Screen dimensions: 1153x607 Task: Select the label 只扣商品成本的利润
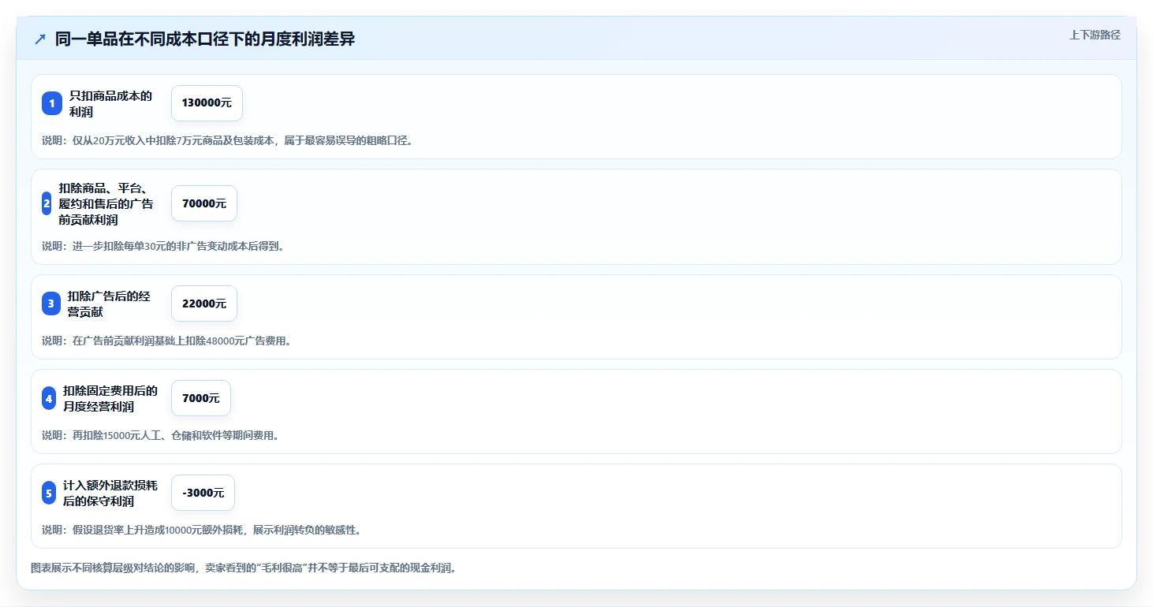(x=110, y=103)
